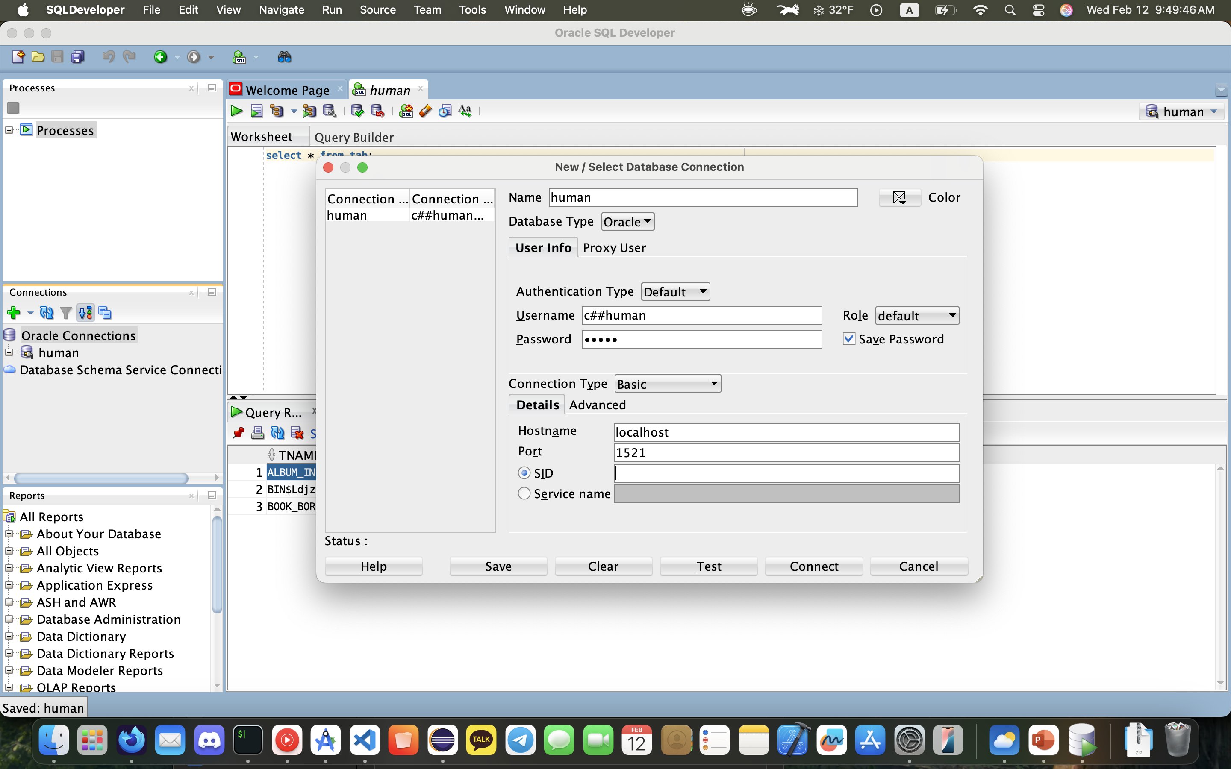Click the Clear button in dialog
The height and width of the screenshot is (769, 1231).
click(603, 566)
